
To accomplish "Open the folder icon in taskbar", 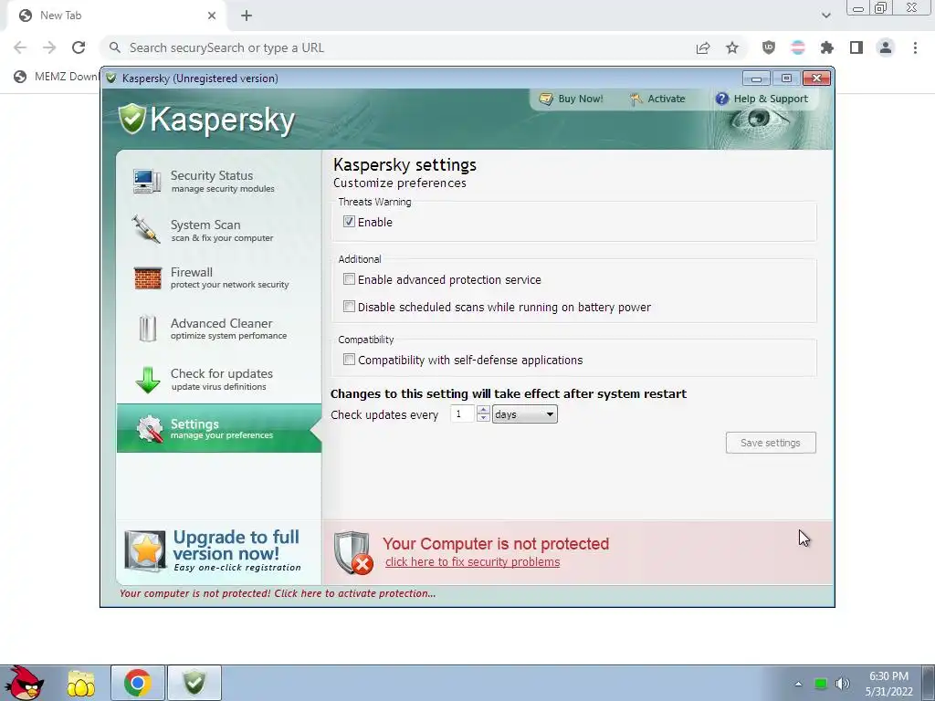I will click(x=81, y=683).
